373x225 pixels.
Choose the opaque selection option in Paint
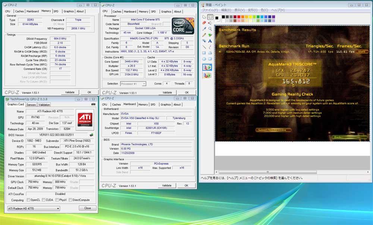(x=207, y=67)
